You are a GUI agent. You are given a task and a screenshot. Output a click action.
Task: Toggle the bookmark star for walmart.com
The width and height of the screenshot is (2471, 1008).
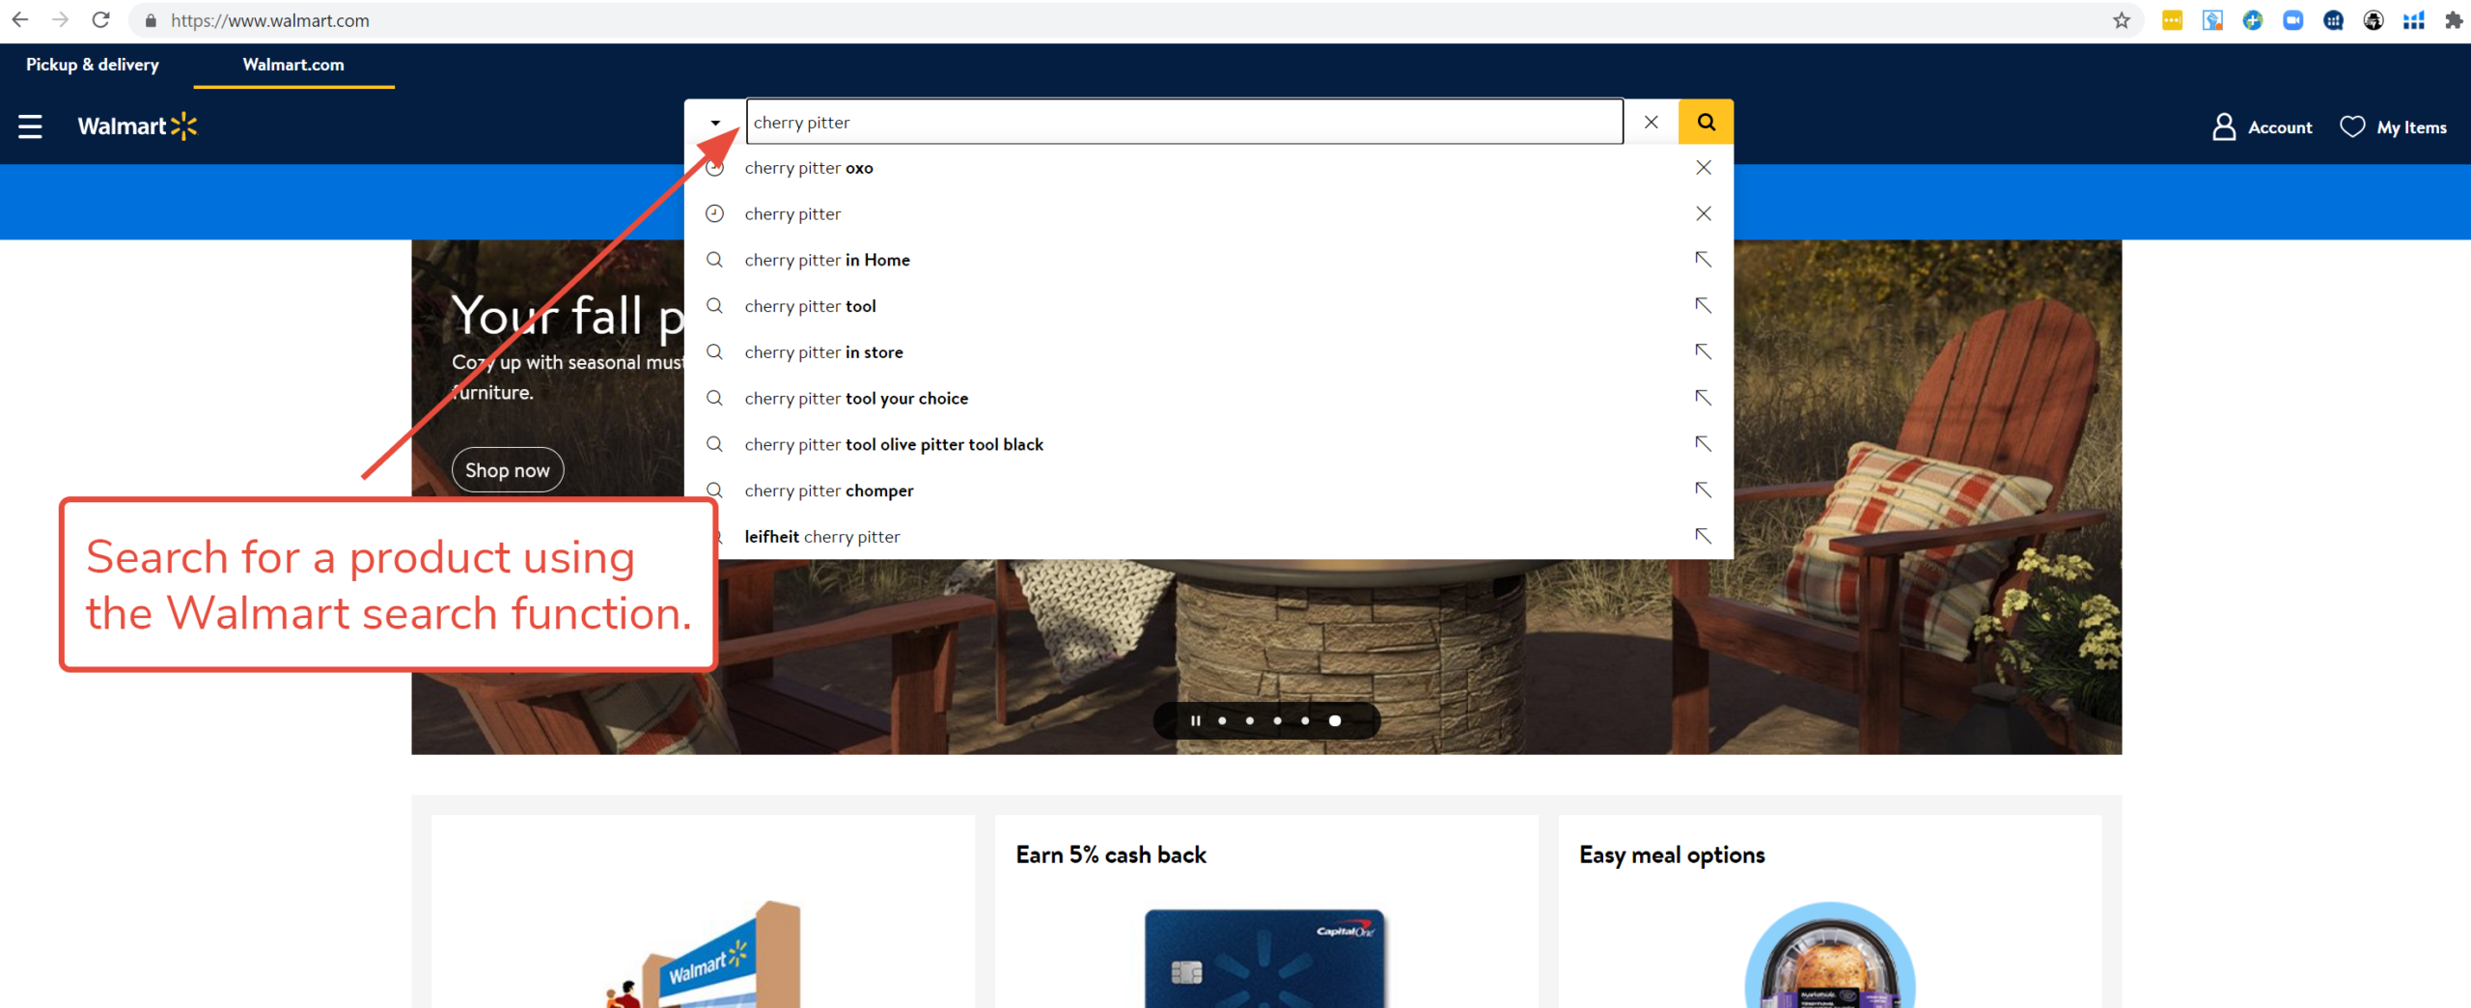coord(2121,19)
